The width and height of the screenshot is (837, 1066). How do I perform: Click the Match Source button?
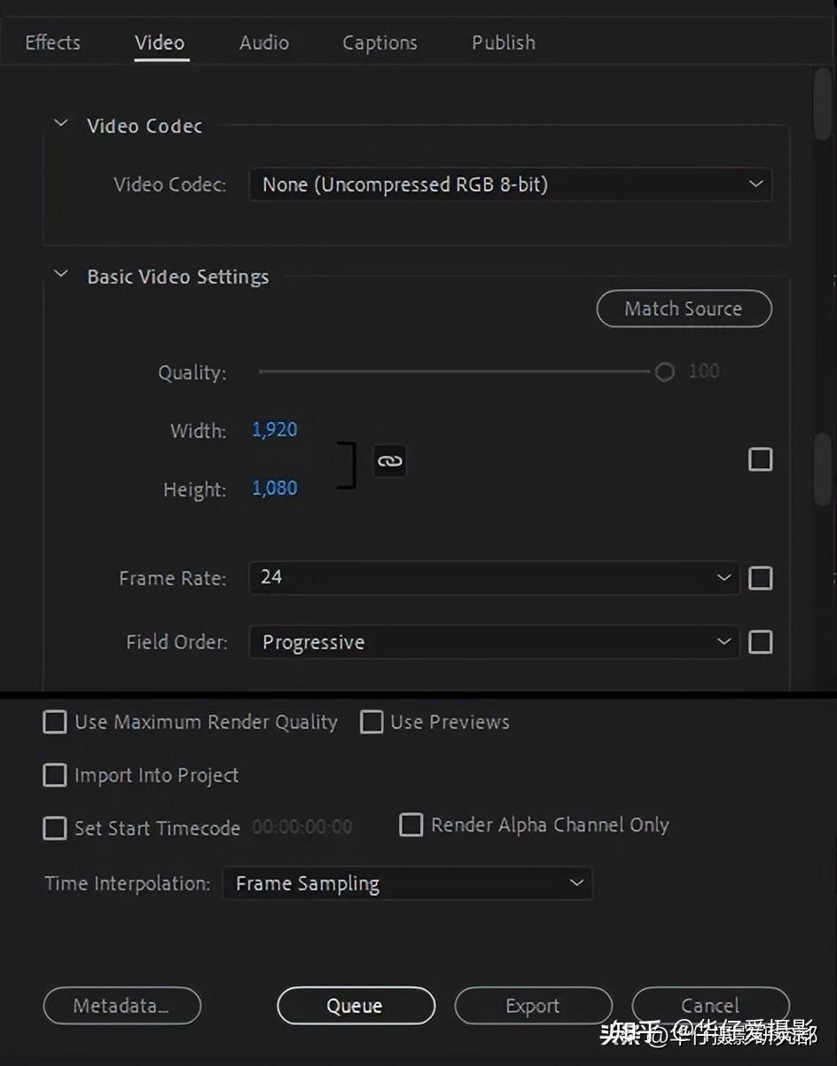point(684,309)
